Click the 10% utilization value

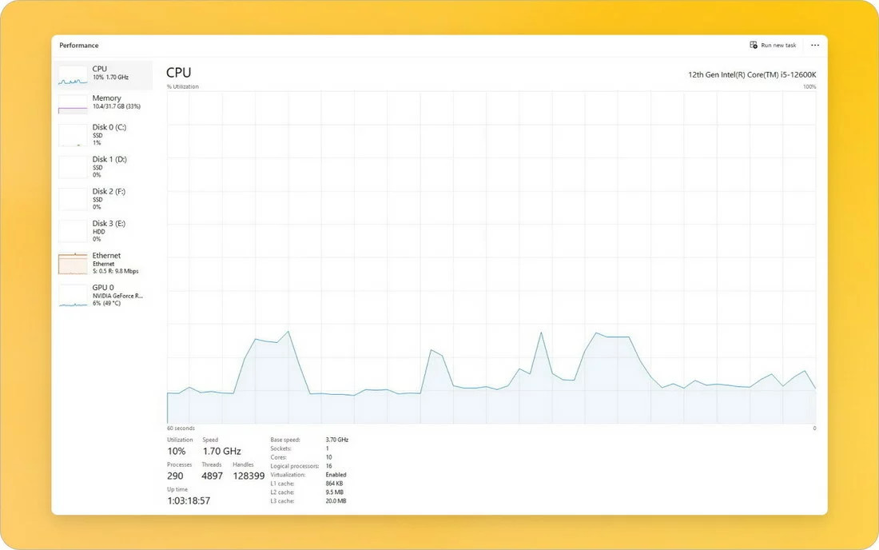pyautogui.click(x=177, y=452)
